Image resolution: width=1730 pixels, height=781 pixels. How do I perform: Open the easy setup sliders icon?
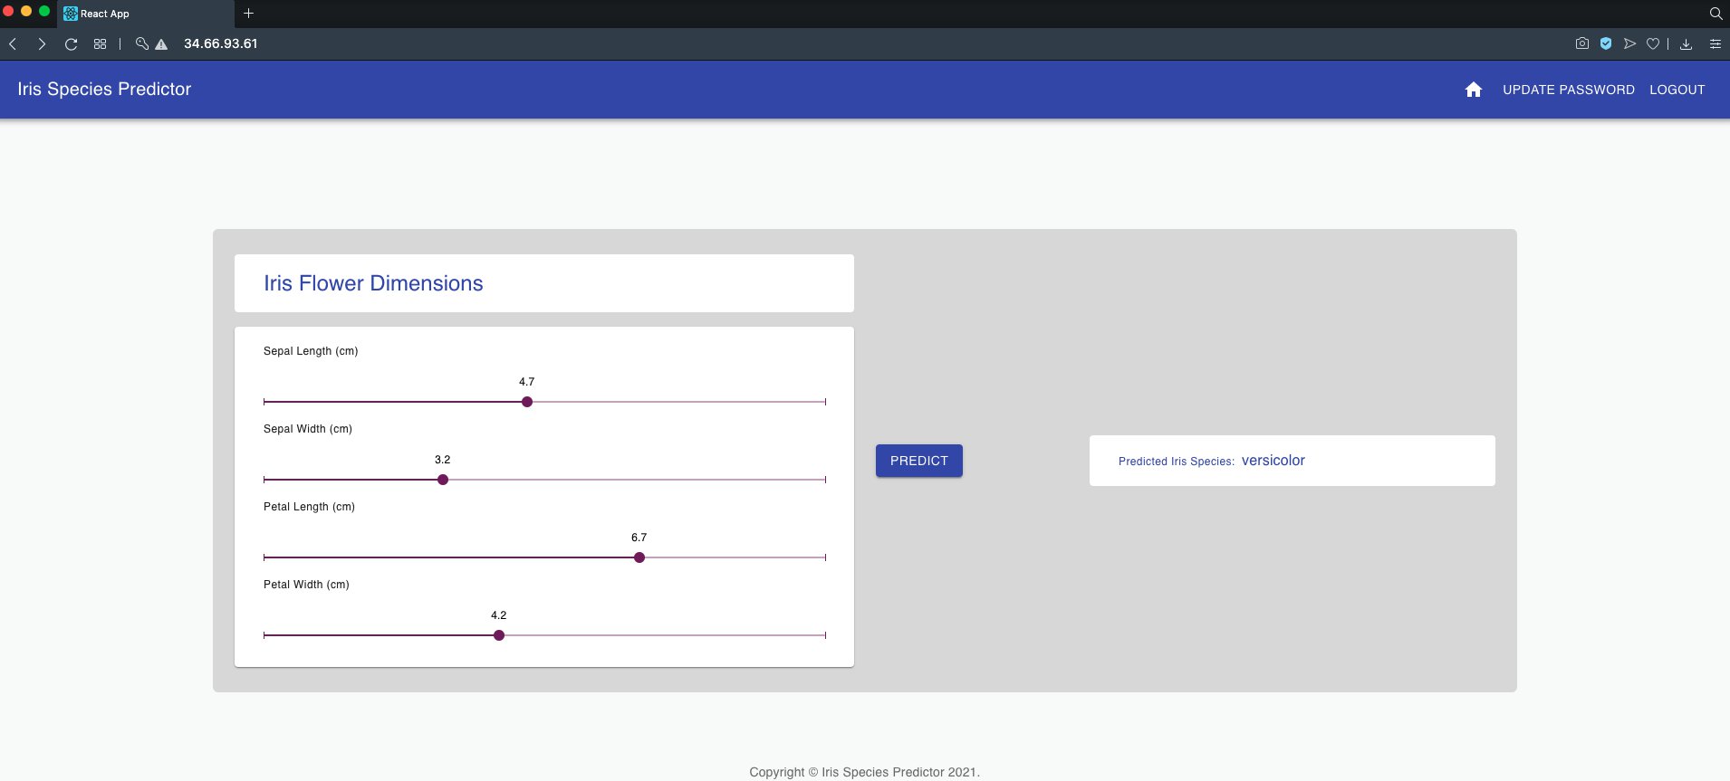pyautogui.click(x=1715, y=43)
